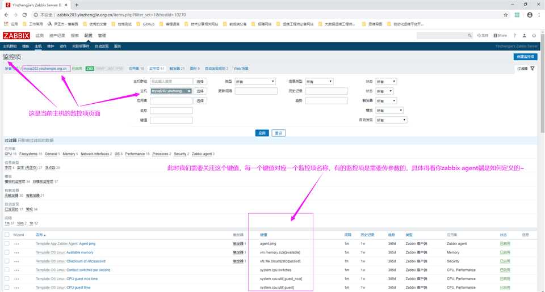The width and height of the screenshot is (545, 292).
Task: Click the 名称 name input field
Action: (171, 111)
